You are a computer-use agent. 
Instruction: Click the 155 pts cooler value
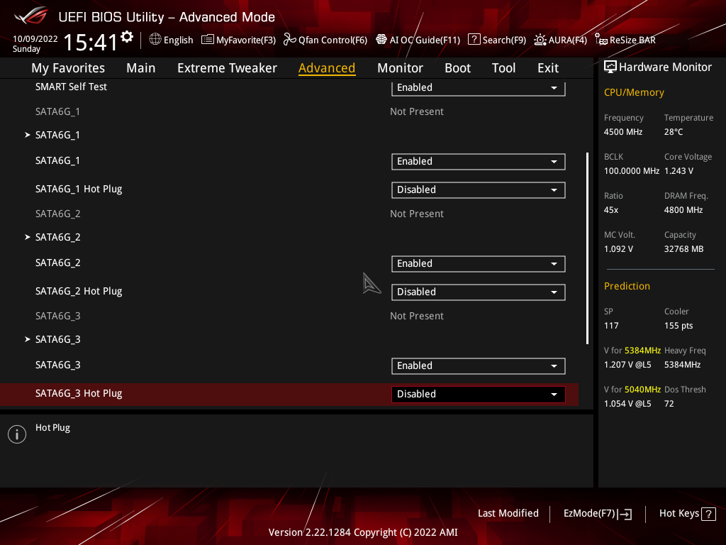pyautogui.click(x=678, y=326)
